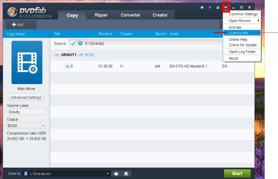Toggle the source G:\ [Gravity] checkbox
Screen dimensions: 278x179
(73, 43)
